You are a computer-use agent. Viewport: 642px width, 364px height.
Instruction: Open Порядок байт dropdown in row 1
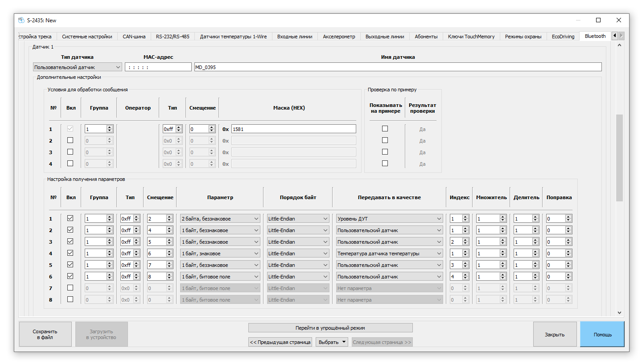tap(298, 219)
